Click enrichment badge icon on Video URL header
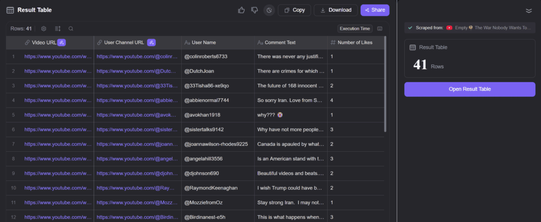 62,43
